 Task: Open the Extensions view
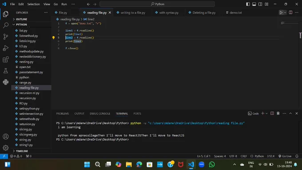click(x=6, y=59)
